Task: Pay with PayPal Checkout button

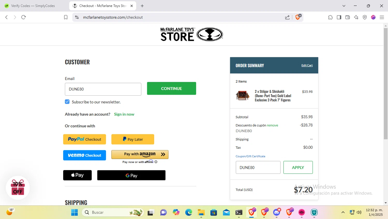Action: pos(85,139)
